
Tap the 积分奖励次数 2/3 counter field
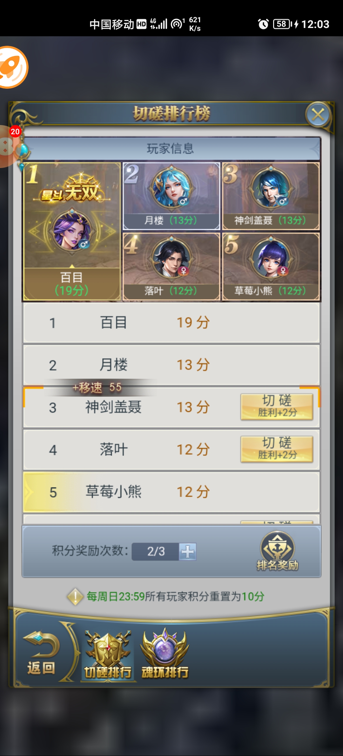156,551
